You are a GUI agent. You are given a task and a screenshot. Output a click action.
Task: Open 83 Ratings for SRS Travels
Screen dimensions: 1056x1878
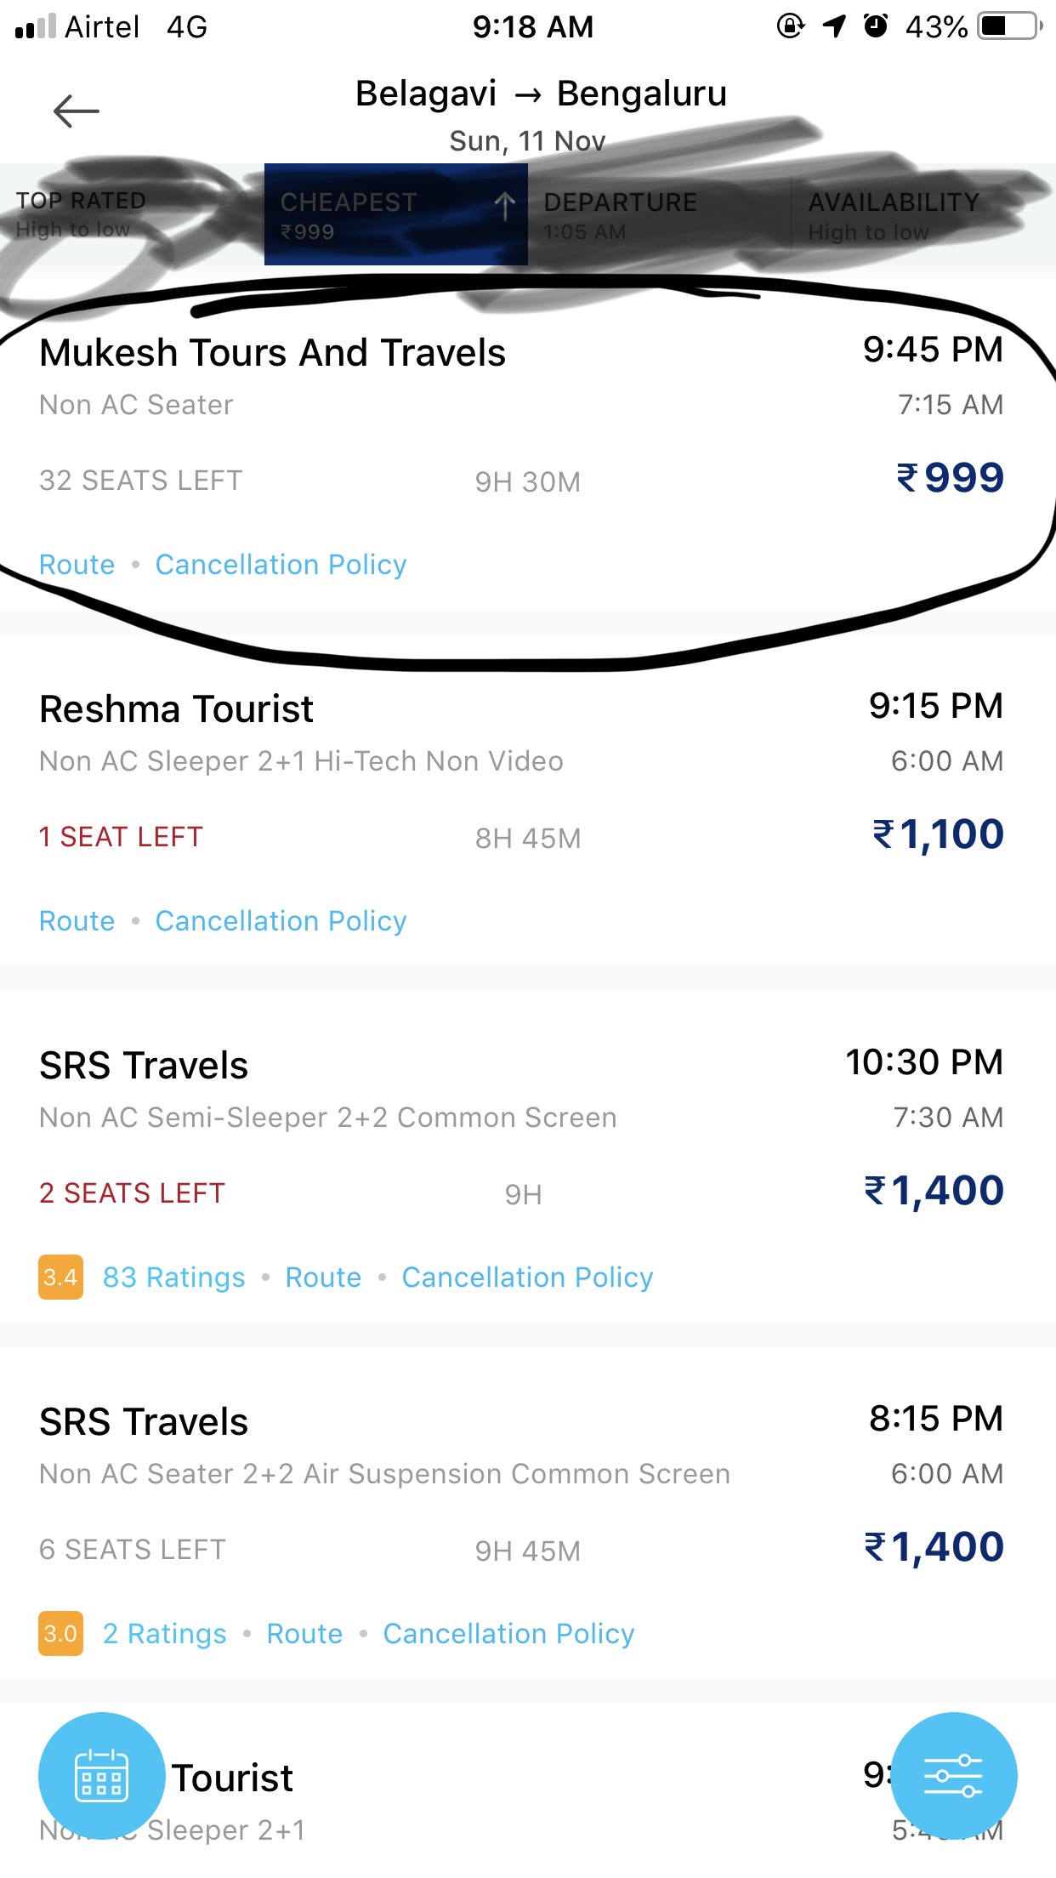point(173,1278)
